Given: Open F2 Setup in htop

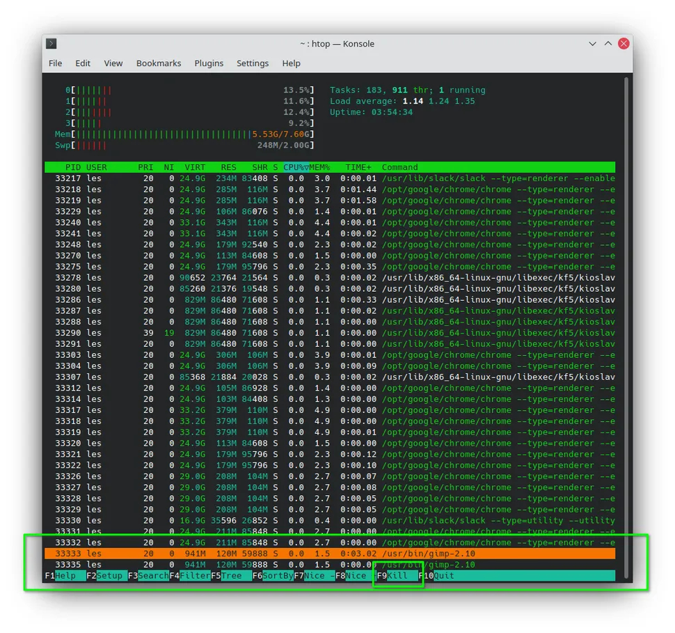Looking at the screenshot, I should pos(109,576).
